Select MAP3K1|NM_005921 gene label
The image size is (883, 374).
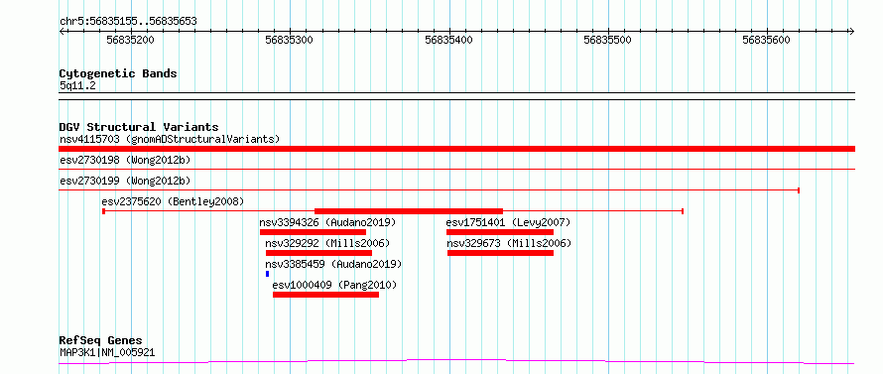coord(107,353)
